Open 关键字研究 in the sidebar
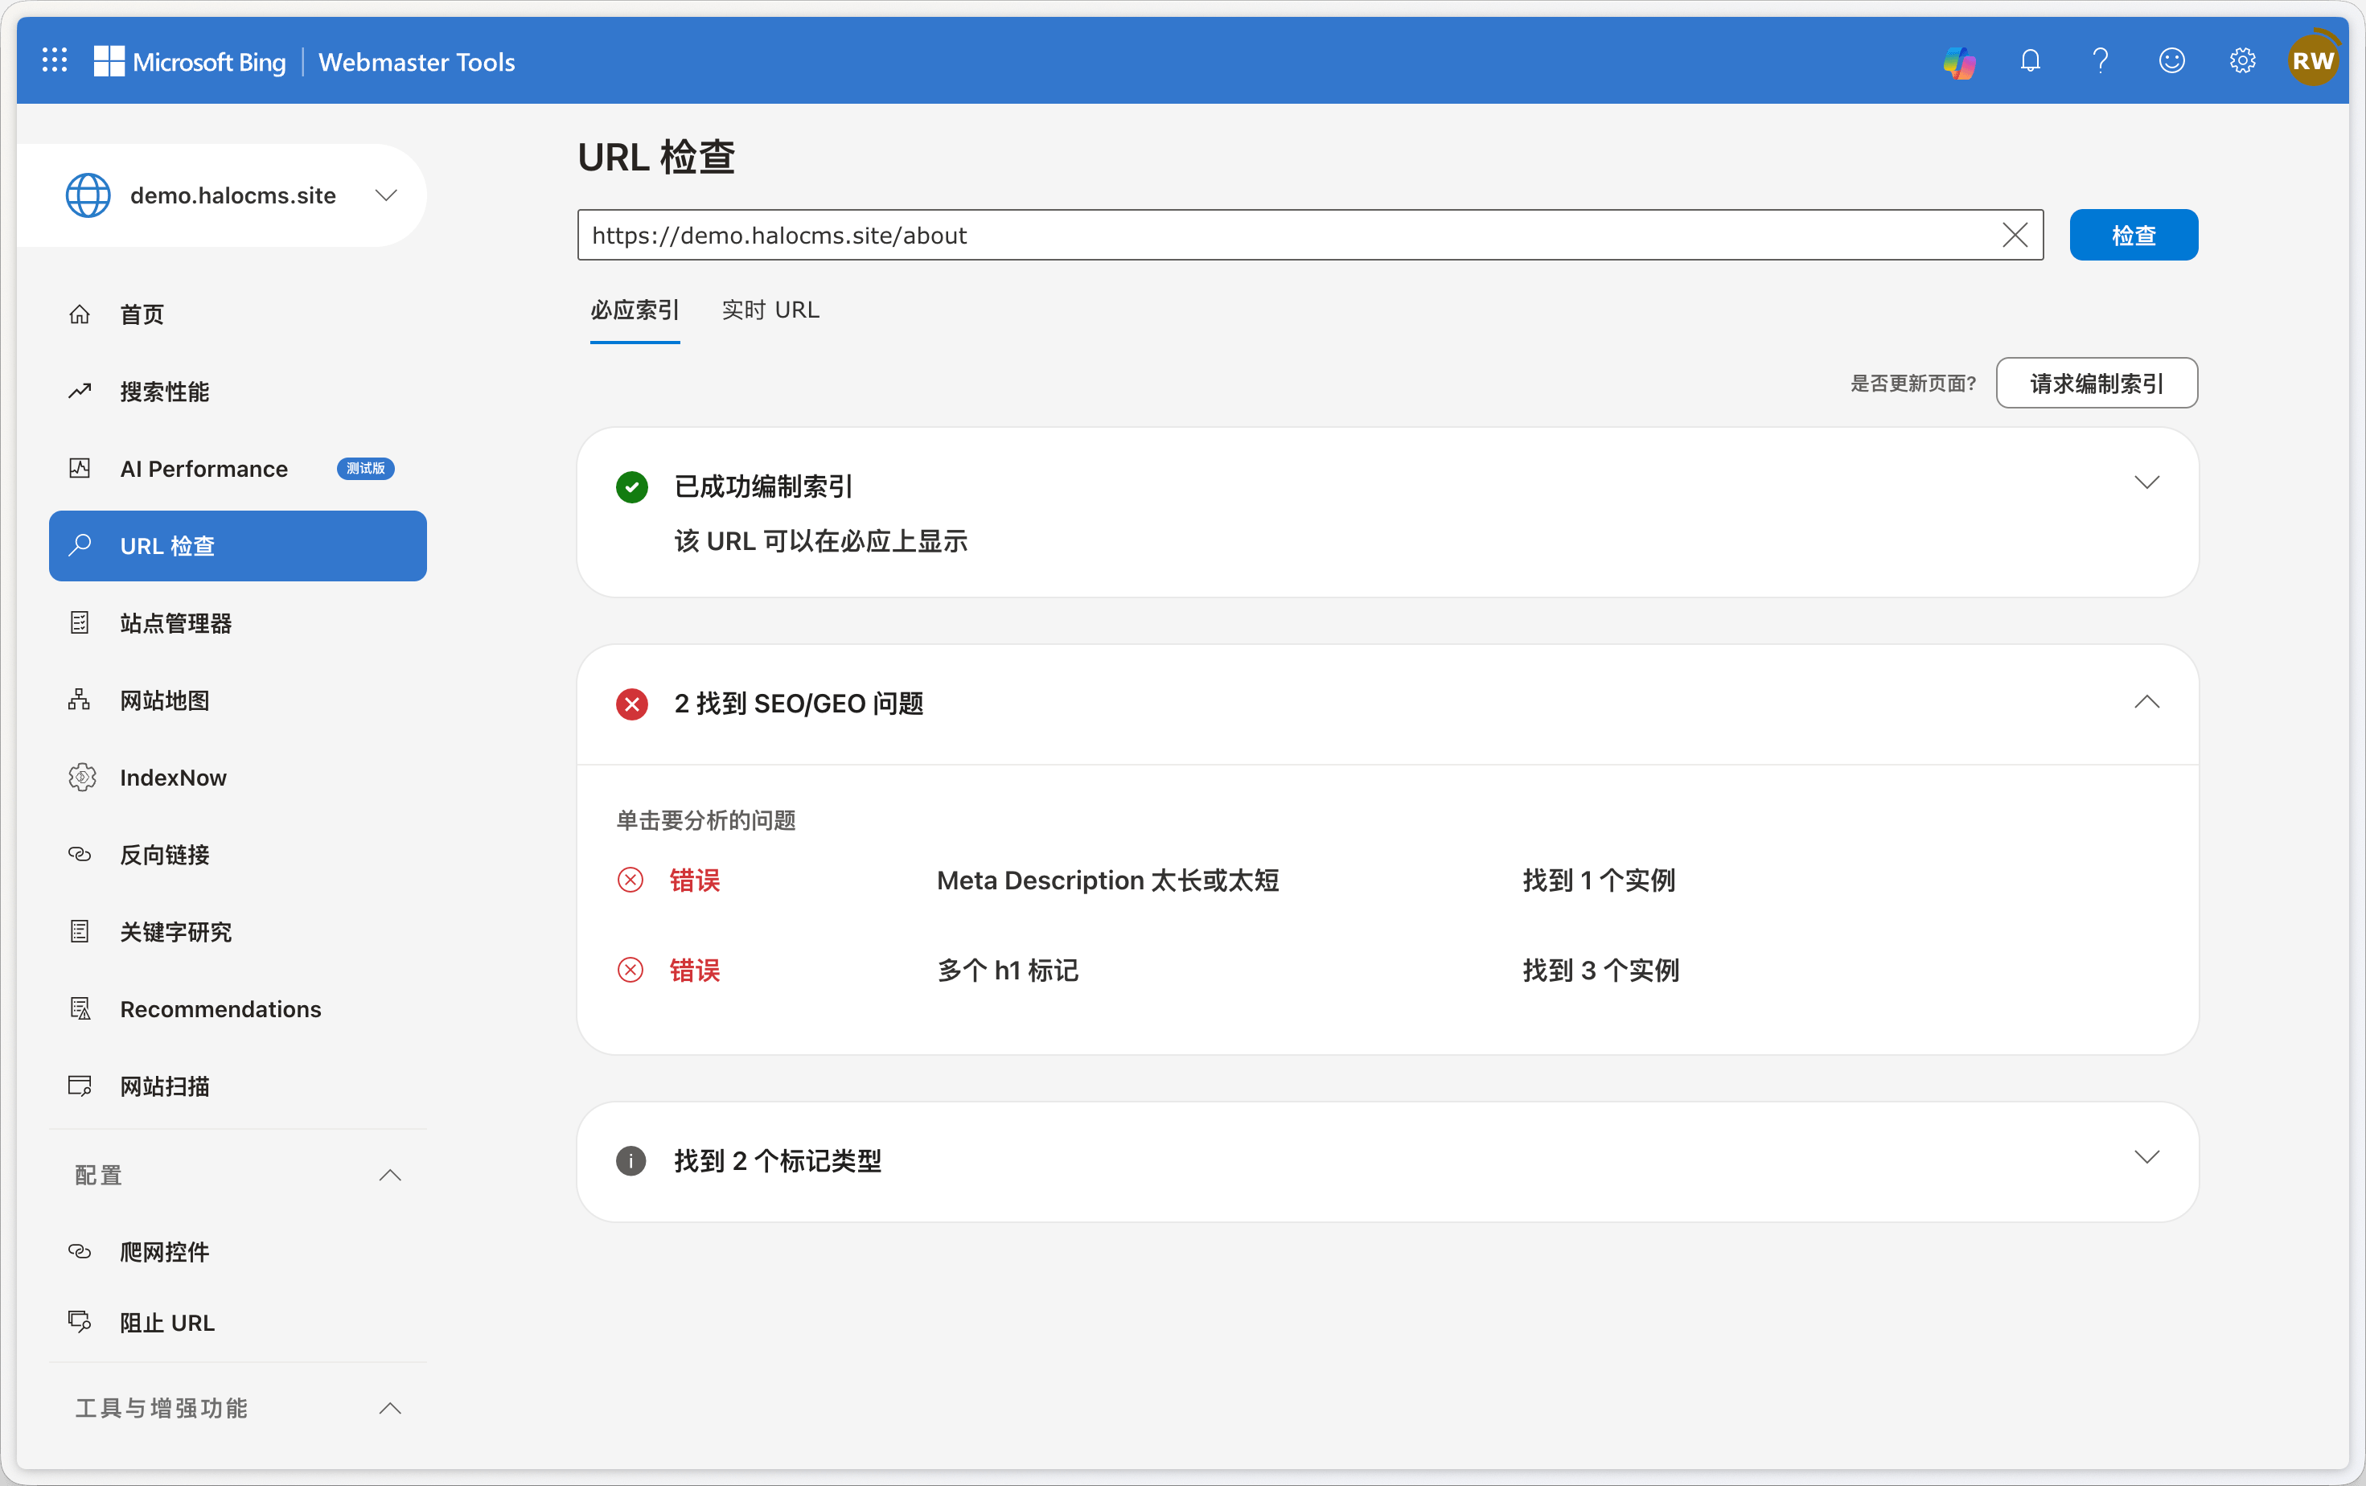This screenshot has height=1486, width=2366. pyautogui.click(x=238, y=931)
